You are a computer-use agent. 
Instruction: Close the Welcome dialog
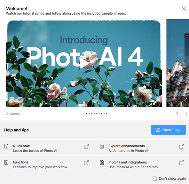click(x=184, y=9)
